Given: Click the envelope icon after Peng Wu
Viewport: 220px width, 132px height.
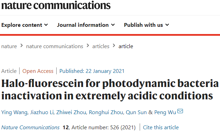Looking at the screenshot, I should 180,111.
